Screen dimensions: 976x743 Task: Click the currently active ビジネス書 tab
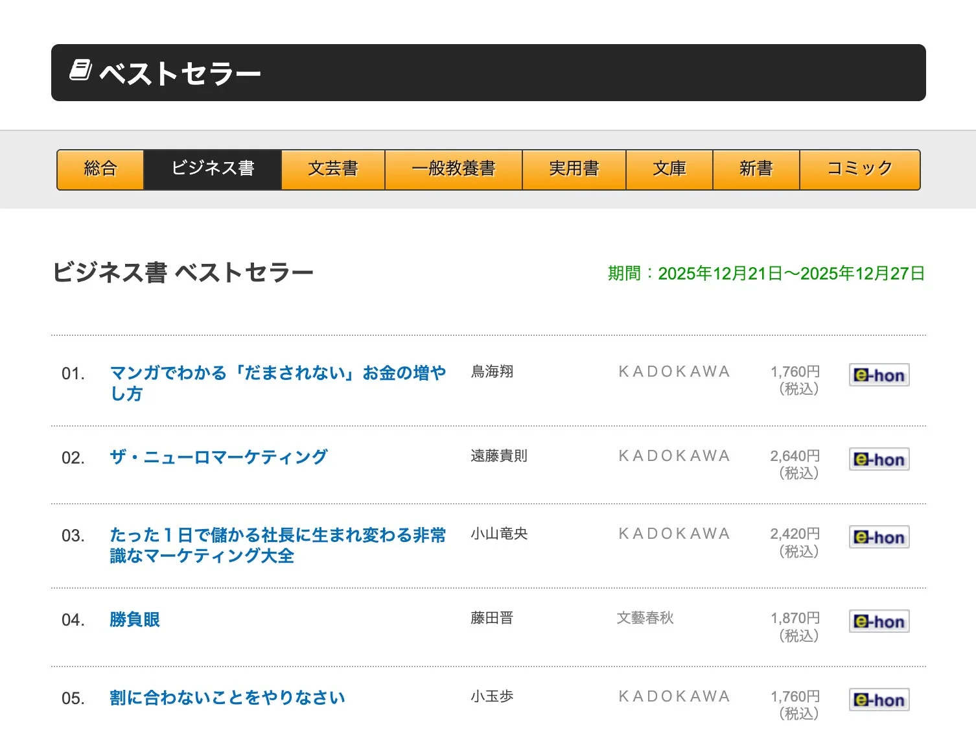tap(213, 169)
